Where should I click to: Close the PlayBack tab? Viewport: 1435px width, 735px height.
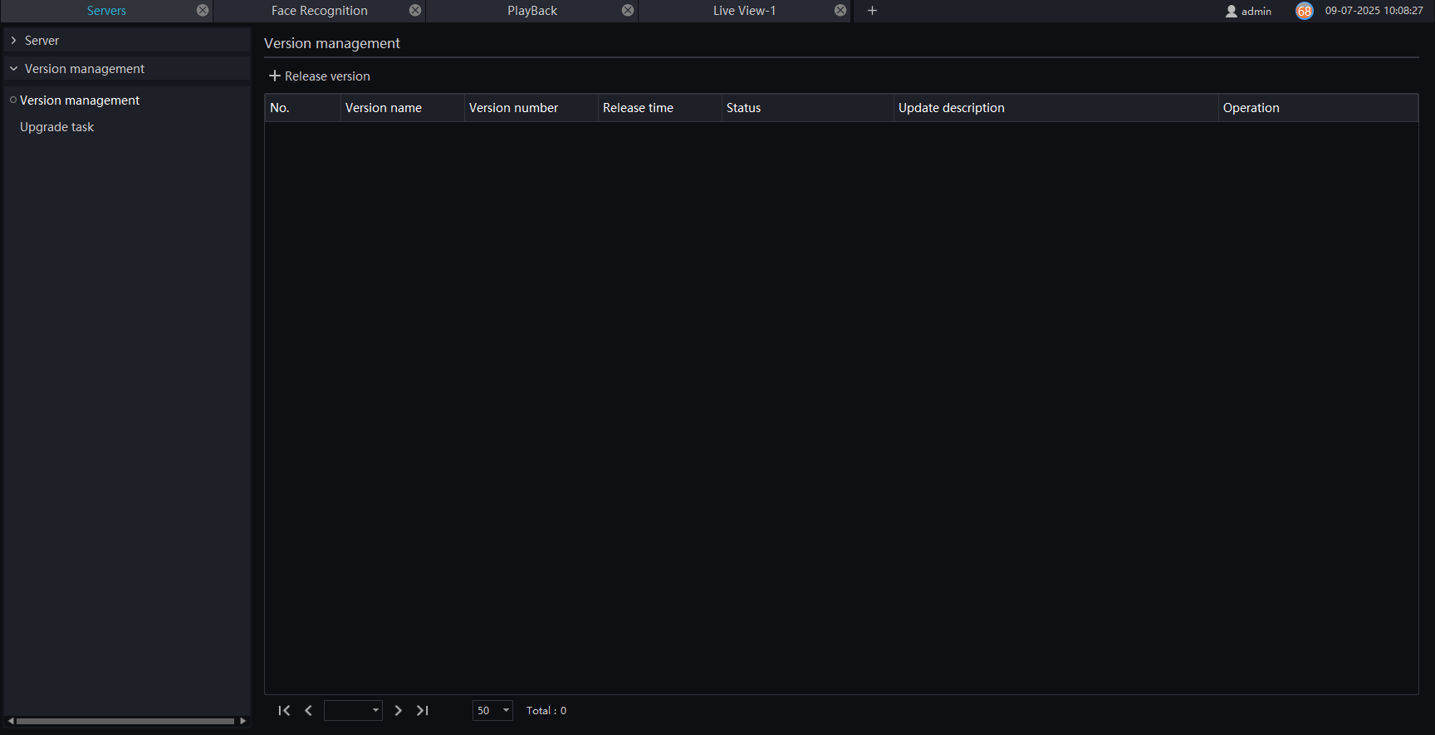point(628,10)
